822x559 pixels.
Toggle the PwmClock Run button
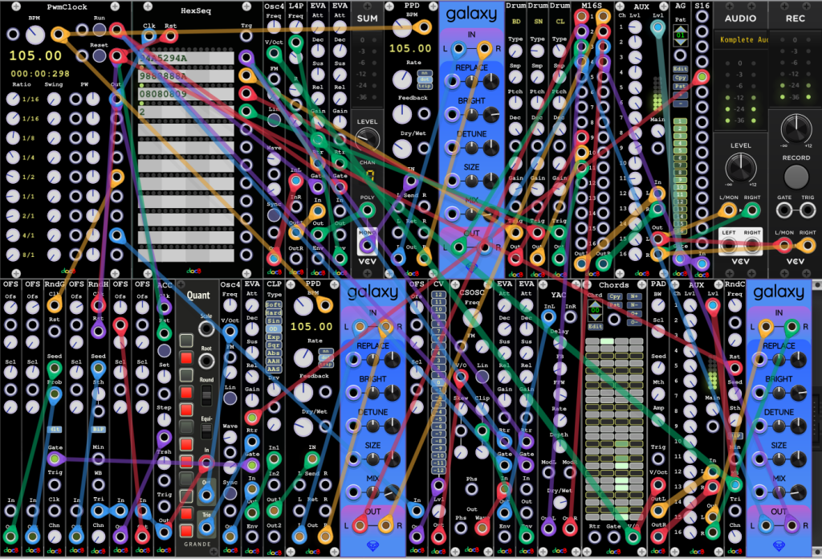(x=99, y=30)
